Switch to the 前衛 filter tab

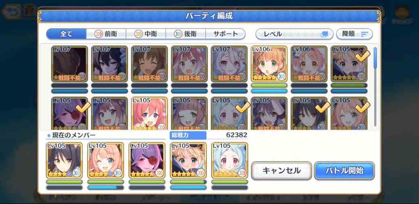pos(106,34)
